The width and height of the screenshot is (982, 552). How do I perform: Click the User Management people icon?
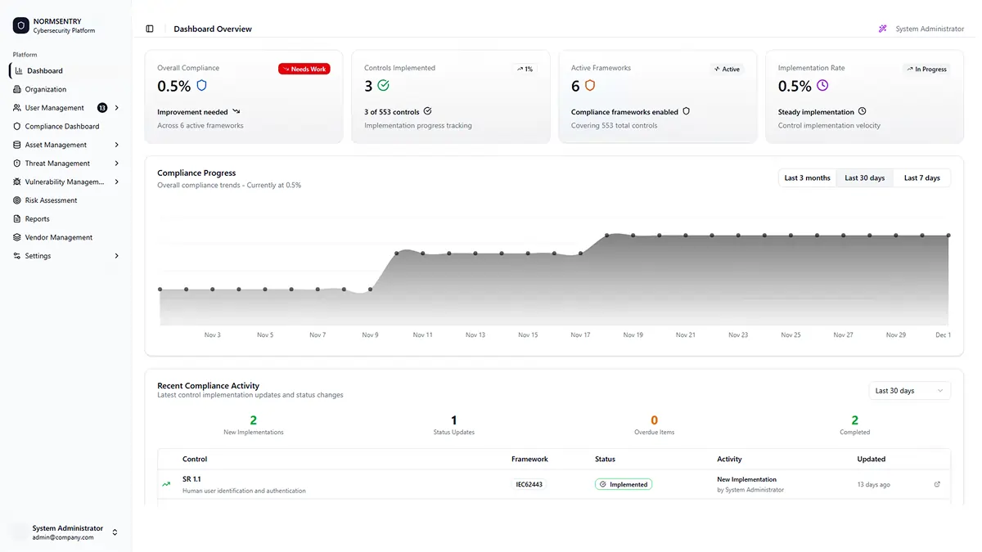pos(17,108)
